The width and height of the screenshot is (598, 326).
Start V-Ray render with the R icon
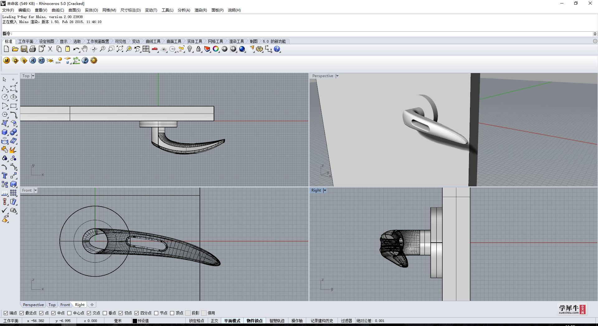33,60
